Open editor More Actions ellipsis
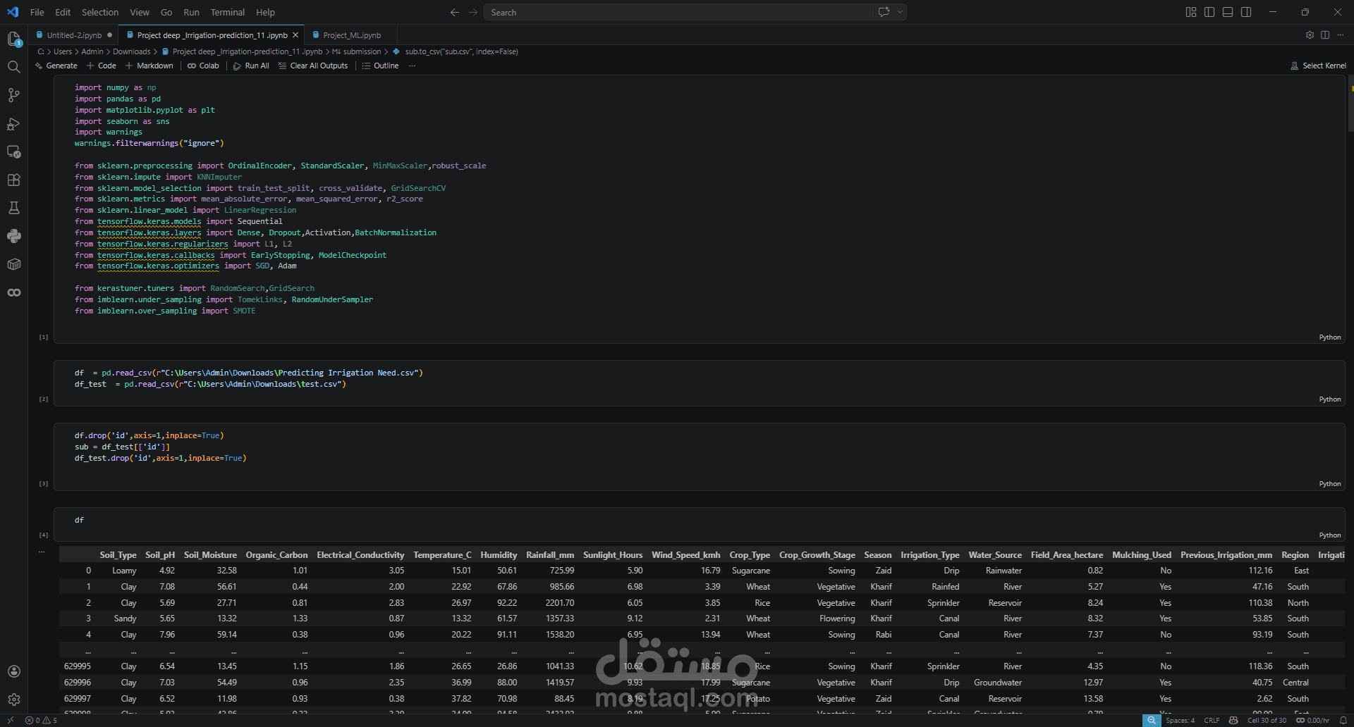Viewport: 1354px width, 727px height. point(1341,35)
